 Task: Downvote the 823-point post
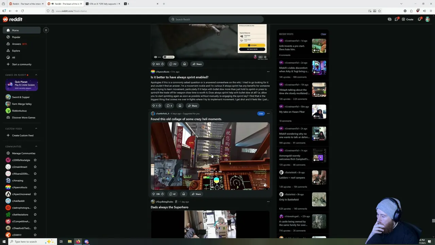pyautogui.click(x=162, y=64)
